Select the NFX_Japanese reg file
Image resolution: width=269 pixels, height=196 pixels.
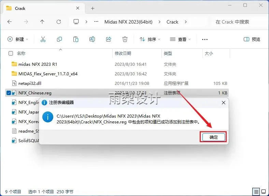point(29,112)
